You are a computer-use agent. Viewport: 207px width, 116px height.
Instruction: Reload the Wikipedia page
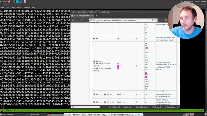pyautogui.click(x=81, y=20)
